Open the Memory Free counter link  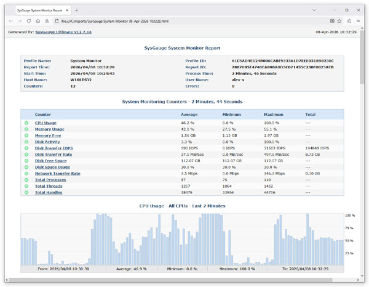(48, 135)
